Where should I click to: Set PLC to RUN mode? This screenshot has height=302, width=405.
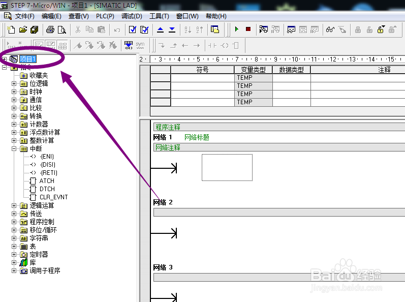(x=237, y=29)
